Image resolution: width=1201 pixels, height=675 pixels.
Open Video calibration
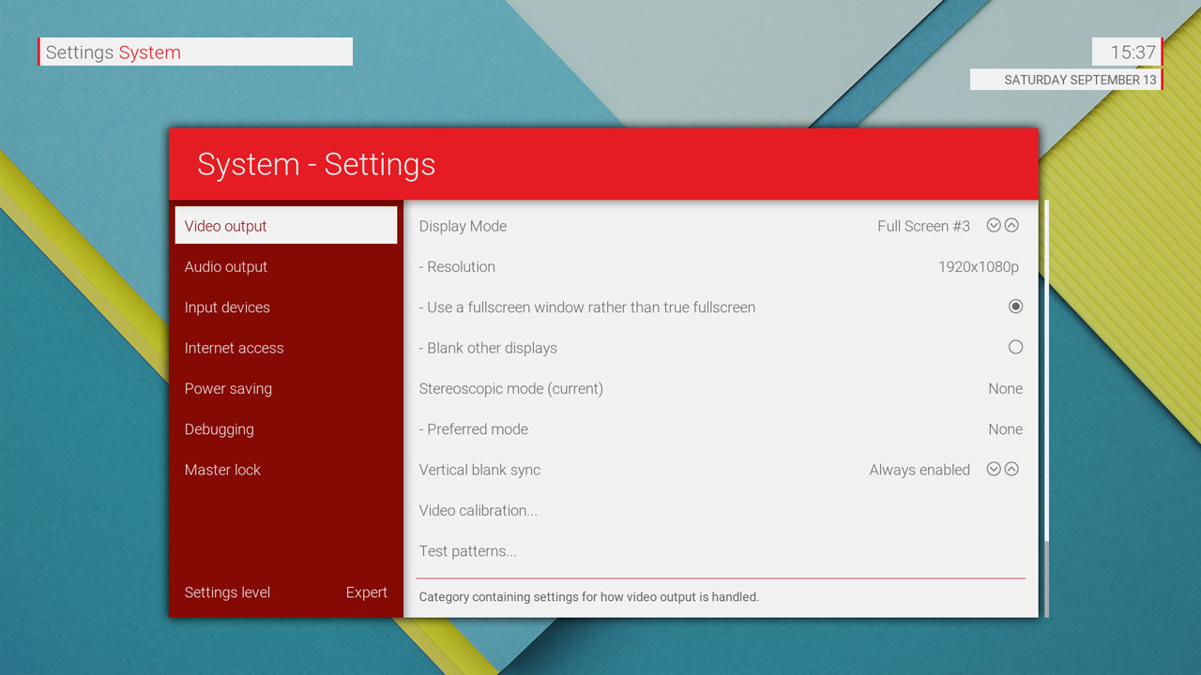click(x=478, y=511)
